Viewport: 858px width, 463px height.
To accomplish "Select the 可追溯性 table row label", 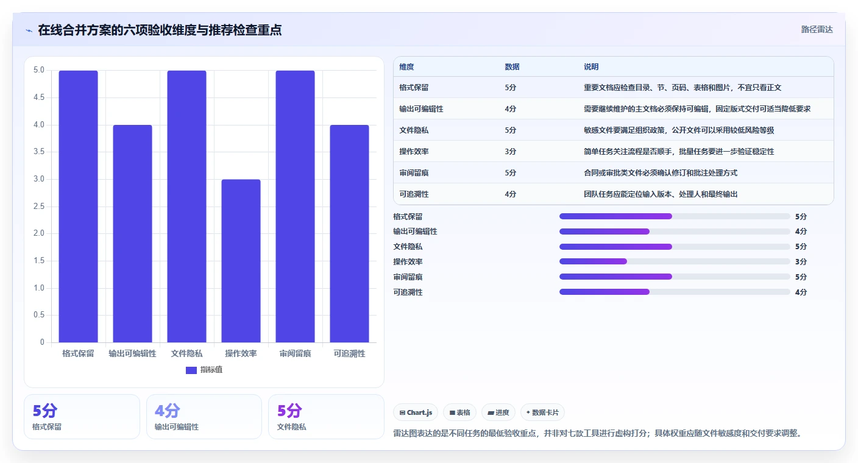I will pyautogui.click(x=414, y=194).
